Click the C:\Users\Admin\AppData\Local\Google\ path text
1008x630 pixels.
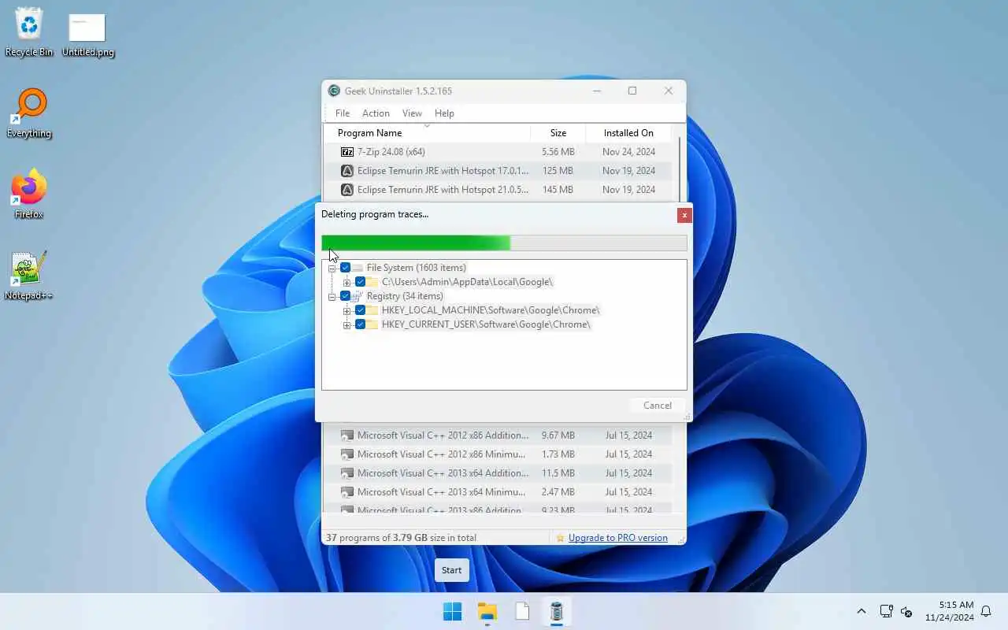tap(467, 282)
